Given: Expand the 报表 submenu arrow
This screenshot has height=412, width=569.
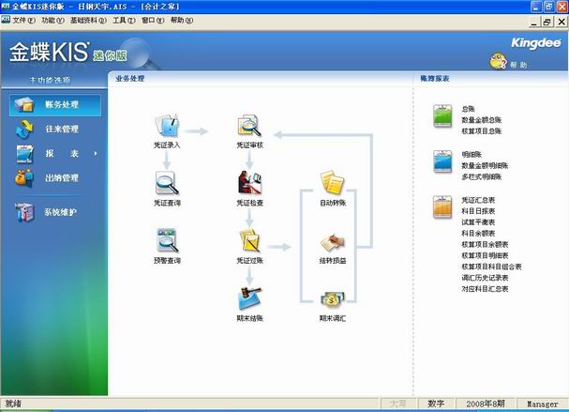Looking at the screenshot, I should click(96, 153).
